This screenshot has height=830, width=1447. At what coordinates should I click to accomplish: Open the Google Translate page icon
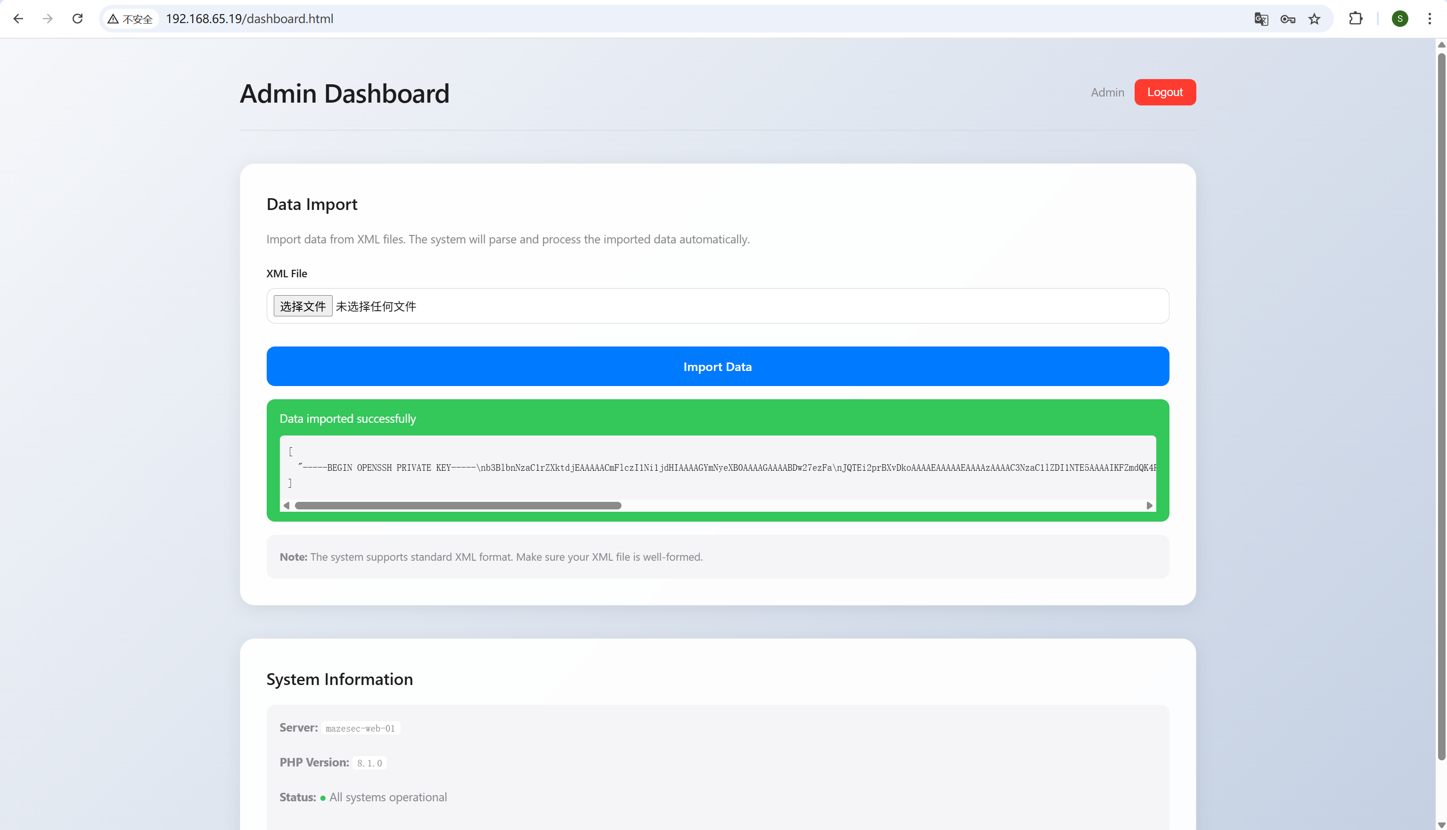coord(1261,19)
